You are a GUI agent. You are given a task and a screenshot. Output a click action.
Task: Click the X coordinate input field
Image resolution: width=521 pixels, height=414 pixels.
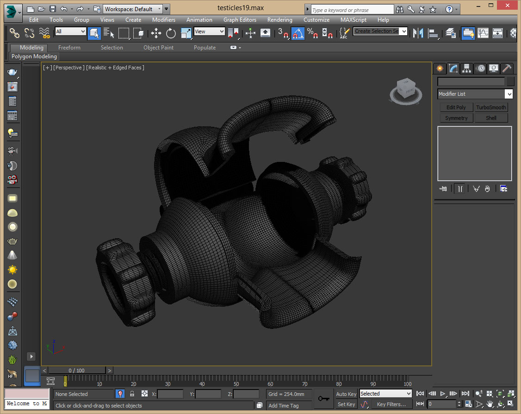pyautogui.click(x=170, y=394)
